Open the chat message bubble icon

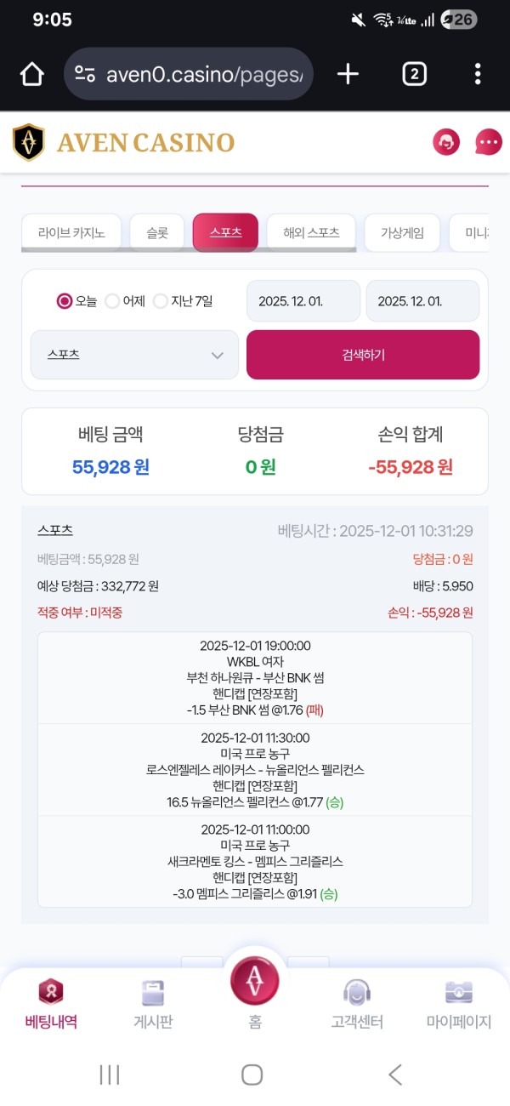point(486,141)
